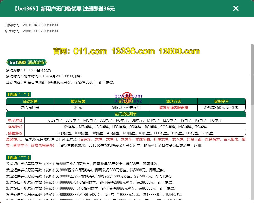This screenshot has width=254, height=203.
Task: Click the 开始时间 2018-04-29 line
Action: pyautogui.click(x=31, y=25)
